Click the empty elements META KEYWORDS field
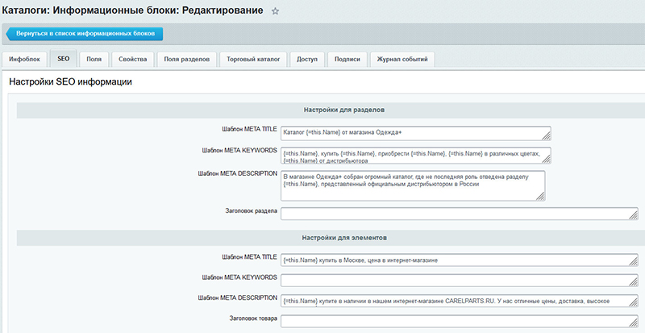This screenshot has width=645, height=333. (x=458, y=280)
